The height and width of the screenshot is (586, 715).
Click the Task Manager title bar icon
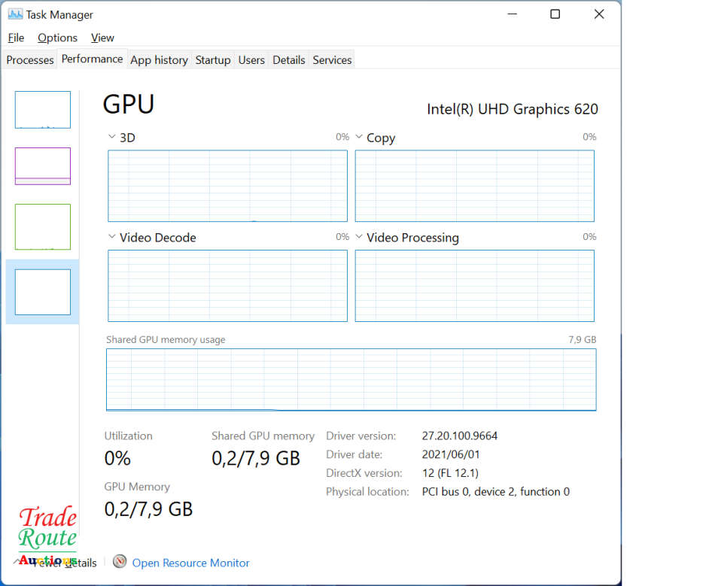[15, 14]
